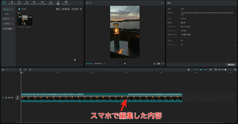The height and width of the screenshot is (124, 238).
Task: Click the delete-right trim icon
Action: point(30,69)
